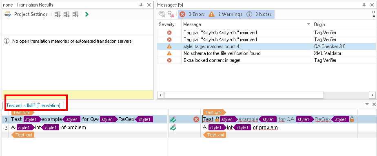Close the editor document tab area
377x156 pixels.
(374, 104)
